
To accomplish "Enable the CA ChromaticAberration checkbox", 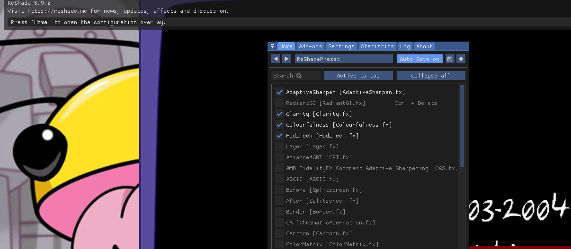I will [x=279, y=223].
